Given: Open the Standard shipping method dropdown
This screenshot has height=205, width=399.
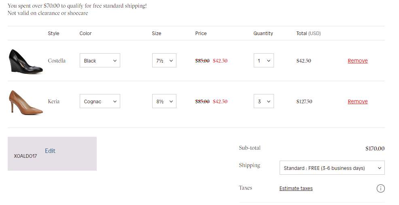Looking at the screenshot, I should coord(332,168).
